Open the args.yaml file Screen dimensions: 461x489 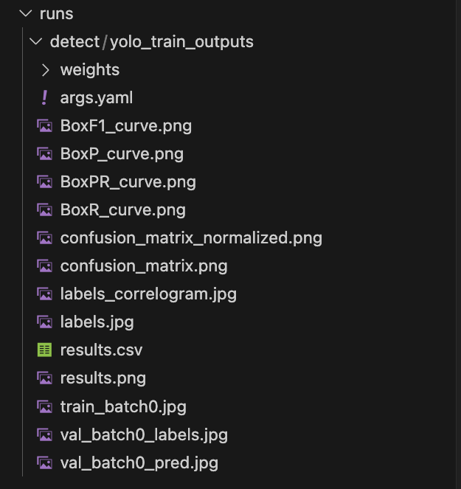tap(97, 98)
